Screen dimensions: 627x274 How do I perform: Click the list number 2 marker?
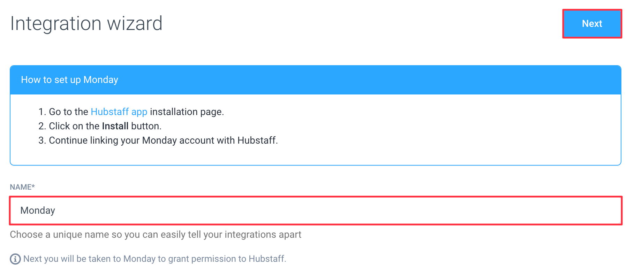coord(42,126)
